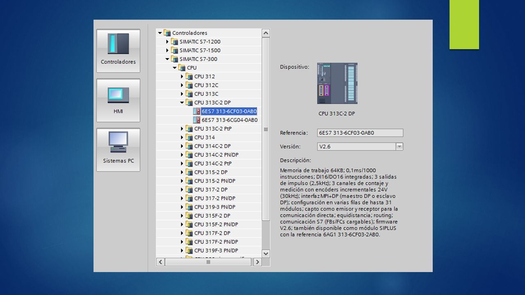Click the CPU 315-2 PN/DP folder icon
Image resolution: width=525 pixels, height=295 pixels.
pyautogui.click(x=189, y=181)
